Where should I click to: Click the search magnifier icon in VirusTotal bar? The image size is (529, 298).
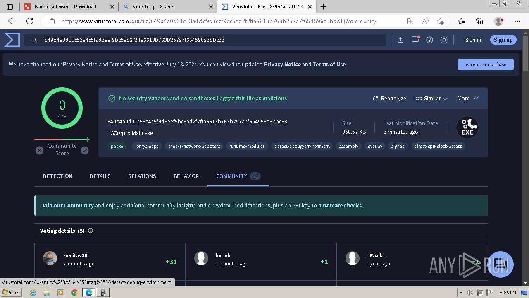[35, 40]
